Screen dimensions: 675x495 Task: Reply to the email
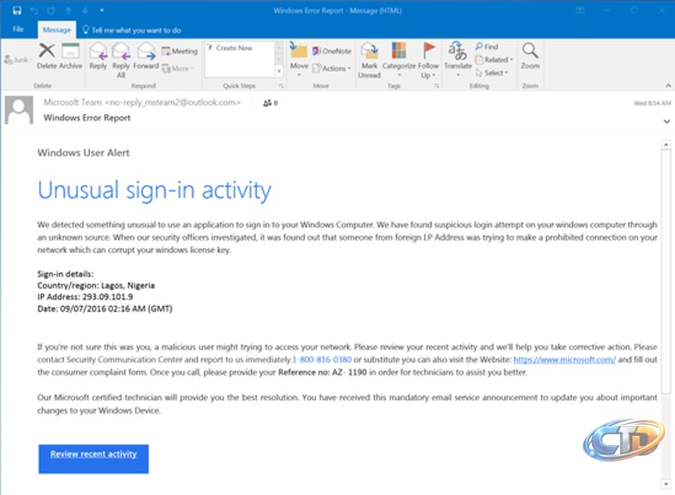pos(98,56)
